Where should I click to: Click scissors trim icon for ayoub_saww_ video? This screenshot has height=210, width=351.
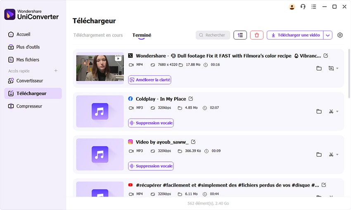click(331, 155)
